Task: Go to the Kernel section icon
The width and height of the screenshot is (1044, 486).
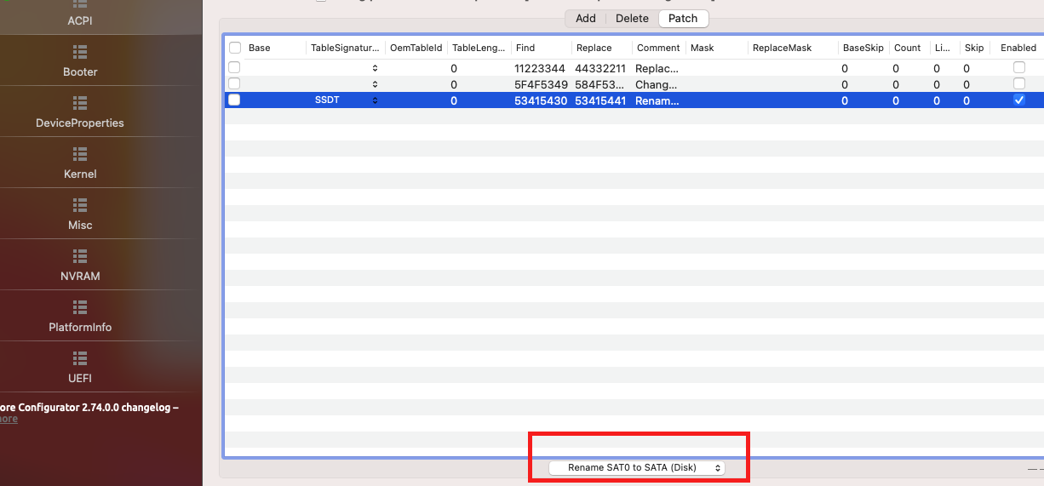Action: [x=80, y=154]
